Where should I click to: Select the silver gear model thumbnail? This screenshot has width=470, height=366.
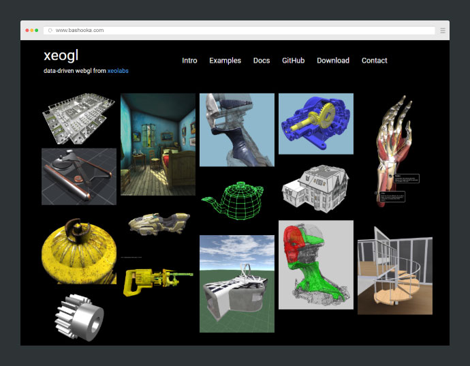(78, 316)
